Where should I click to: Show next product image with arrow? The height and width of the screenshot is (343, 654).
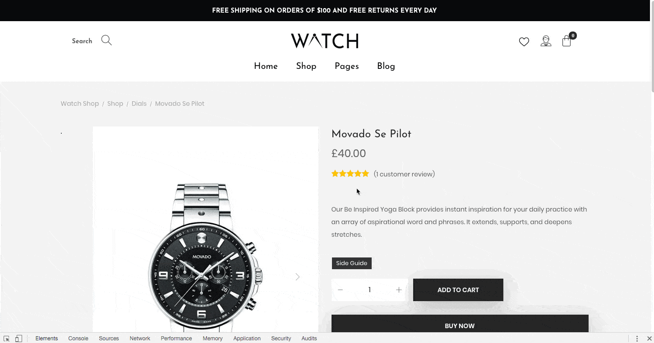(x=297, y=277)
